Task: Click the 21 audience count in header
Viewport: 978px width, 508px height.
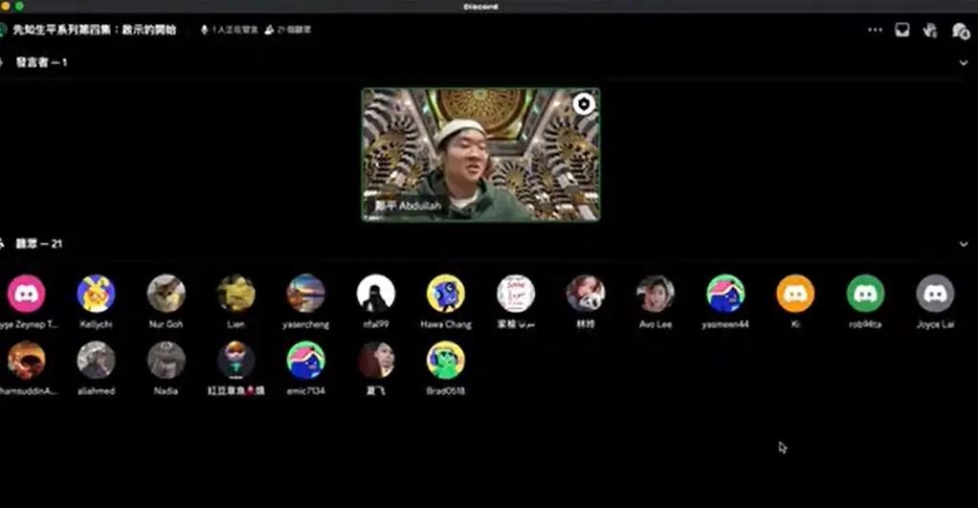Action: pyautogui.click(x=294, y=30)
